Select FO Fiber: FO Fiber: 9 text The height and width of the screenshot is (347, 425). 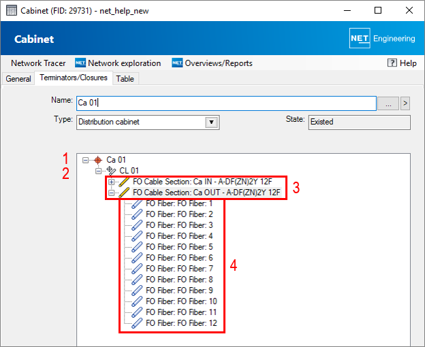click(179, 291)
